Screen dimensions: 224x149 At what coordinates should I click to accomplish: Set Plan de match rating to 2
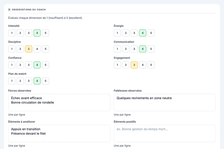[20, 81]
